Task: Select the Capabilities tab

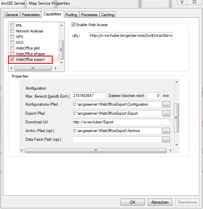Action: 52,14
